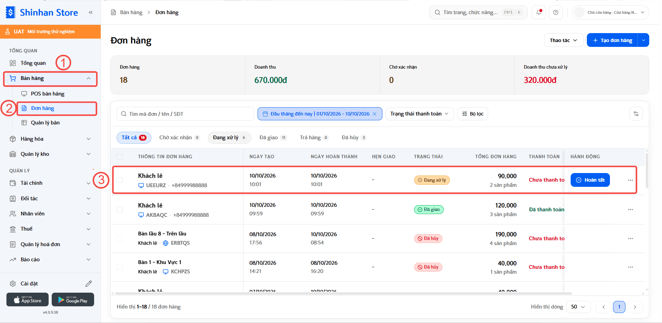Image resolution: width=662 pixels, height=323 pixels.
Task: Open column display settings icon
Action: (636, 114)
